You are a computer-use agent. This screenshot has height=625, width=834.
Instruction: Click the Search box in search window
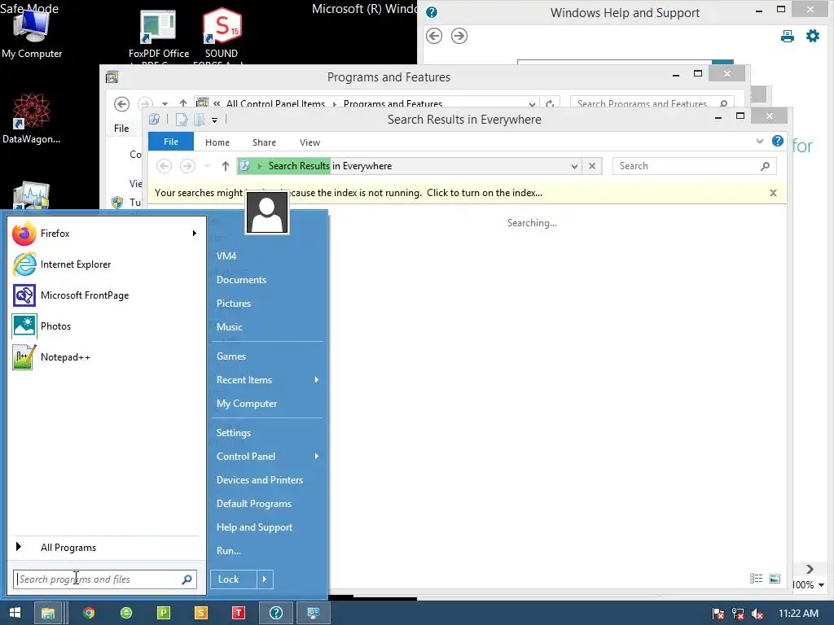pyautogui.click(x=694, y=166)
